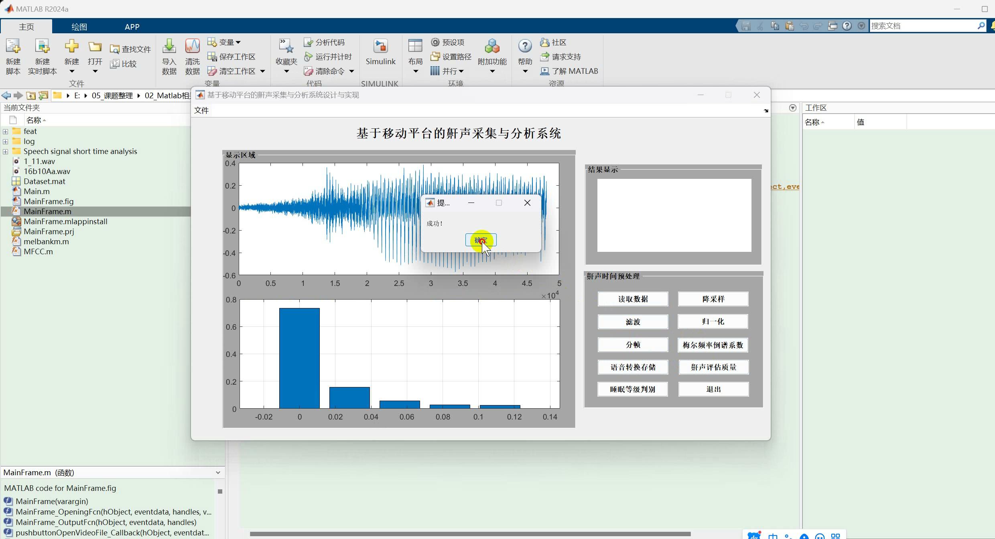995x539 pixels.
Task: Switch to the Plots (绘图) tab
Action: (79, 27)
